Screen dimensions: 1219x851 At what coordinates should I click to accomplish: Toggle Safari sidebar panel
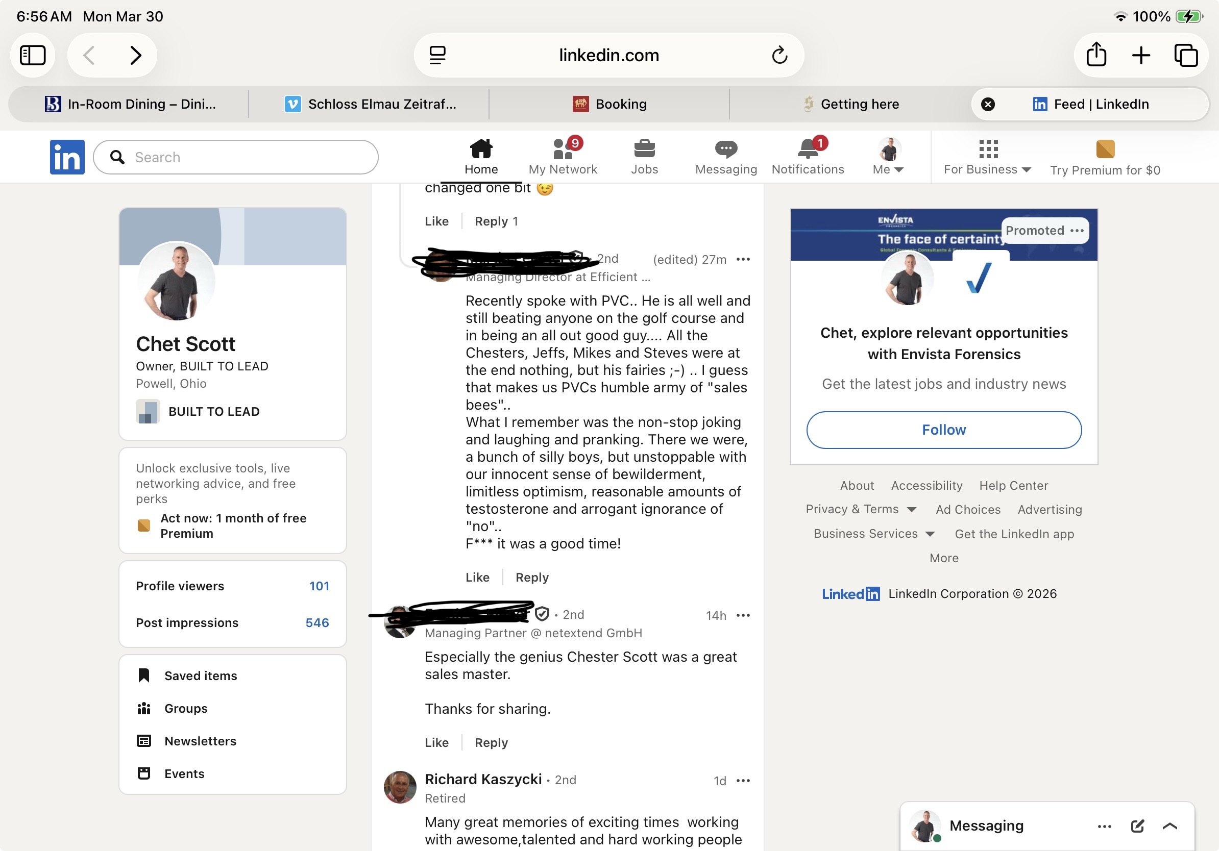click(33, 55)
